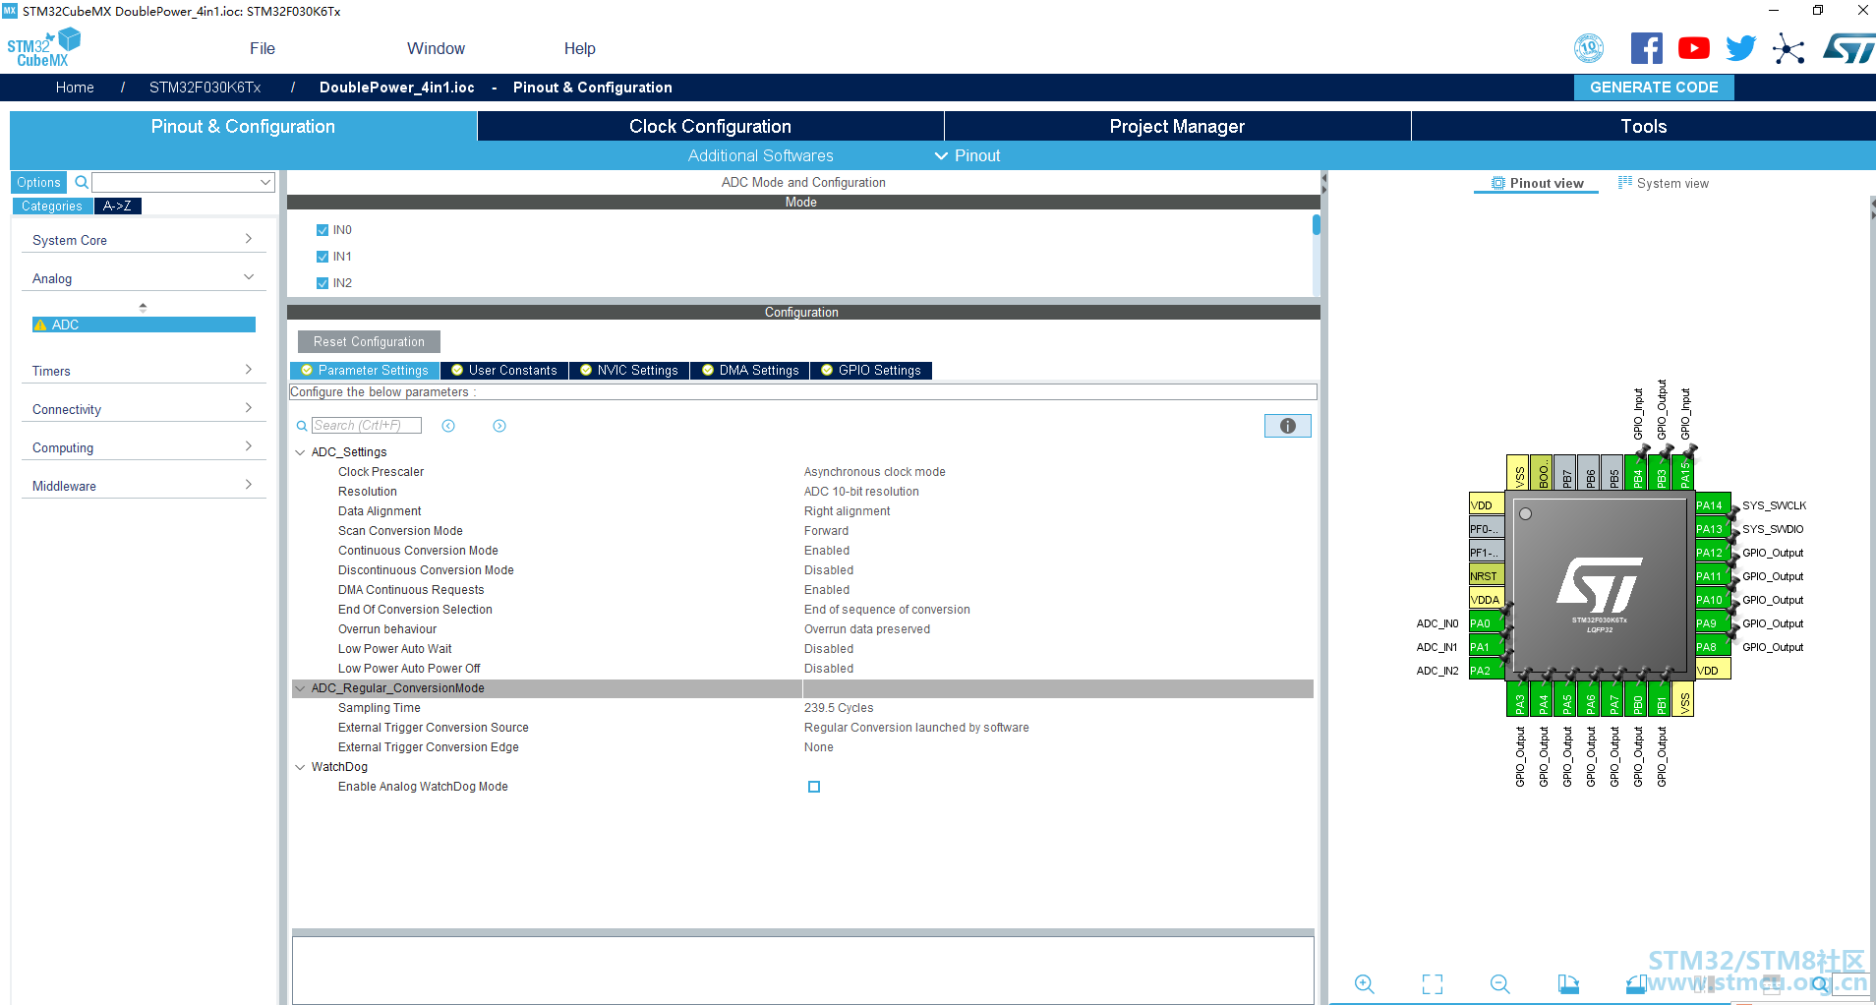Go to Home breadcrumb
Screen dimensions: 1876x1005
click(75, 88)
